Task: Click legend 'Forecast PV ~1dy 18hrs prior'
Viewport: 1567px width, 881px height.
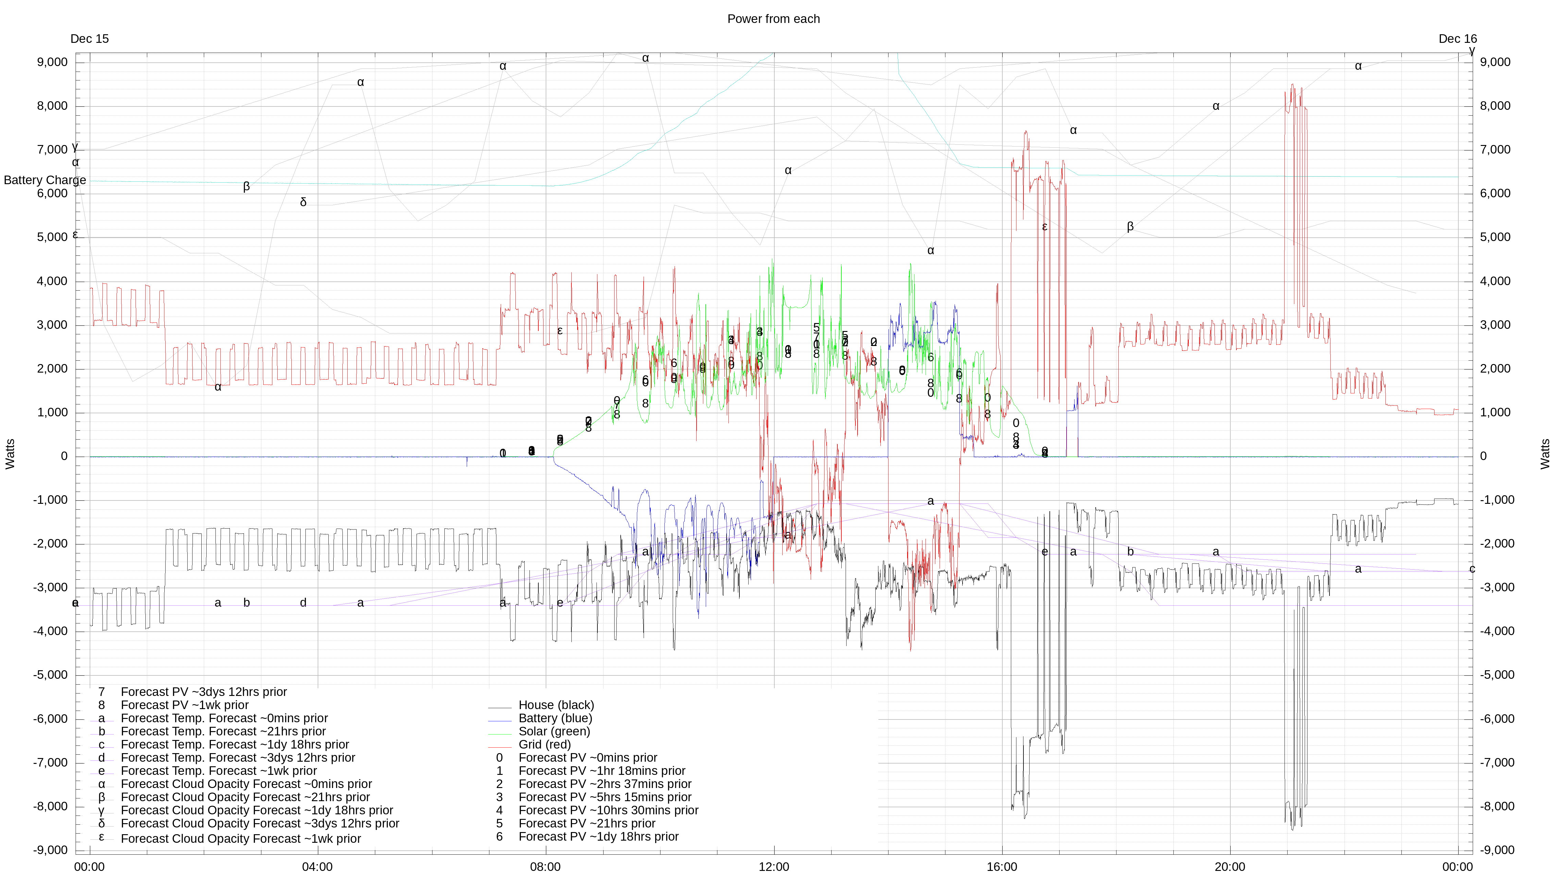Action: click(599, 837)
